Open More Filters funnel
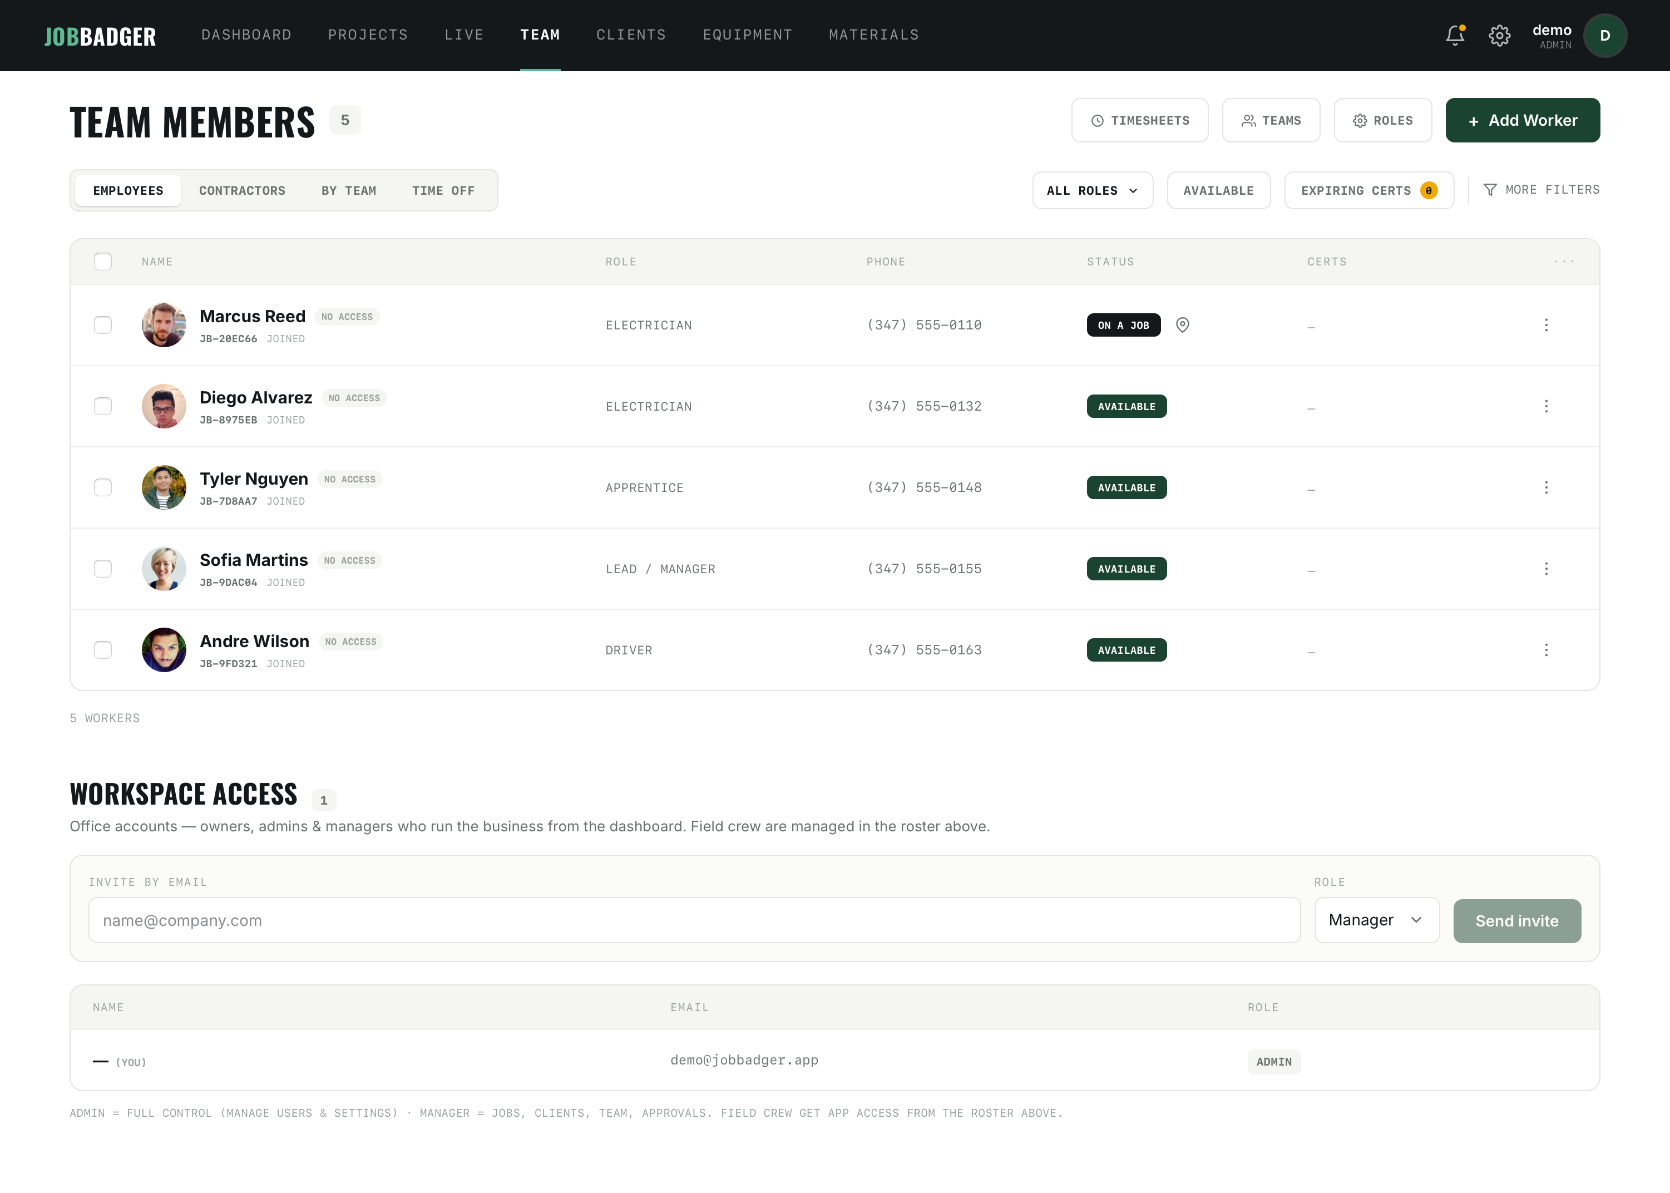Viewport: 1670px width, 1193px height. click(x=1541, y=190)
